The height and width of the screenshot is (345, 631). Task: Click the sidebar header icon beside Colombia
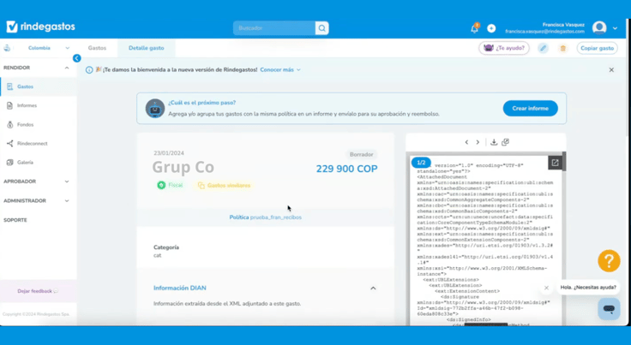[7, 48]
